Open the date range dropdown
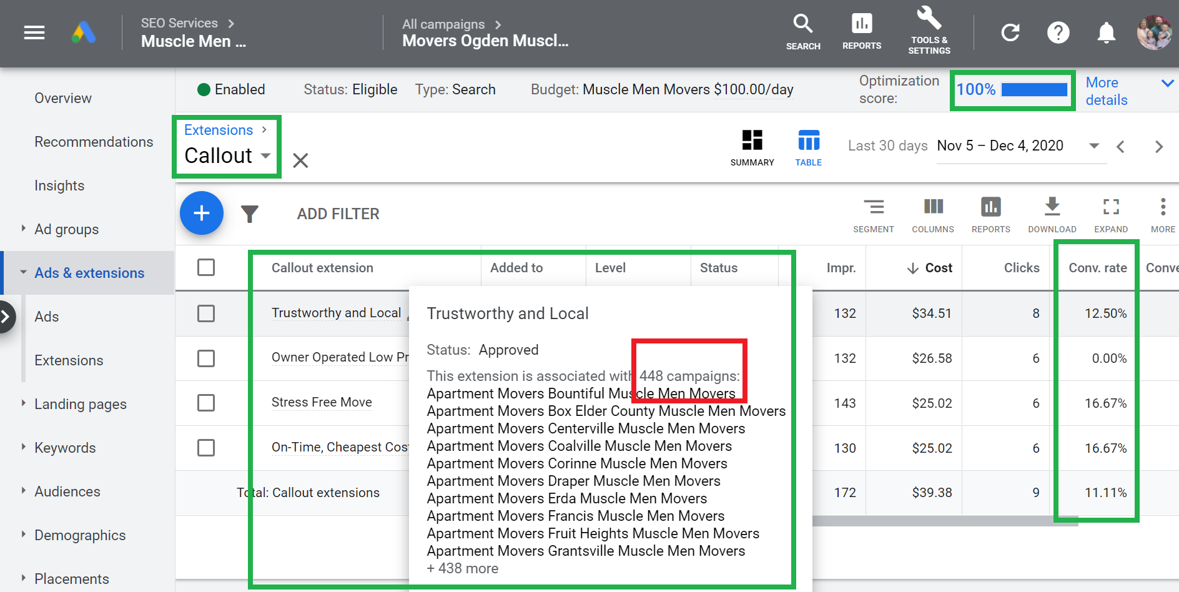This screenshot has height=592, width=1179. pos(1093,146)
